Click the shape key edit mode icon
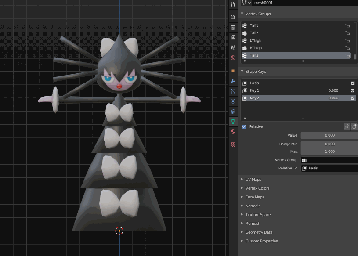 [x=354, y=126]
